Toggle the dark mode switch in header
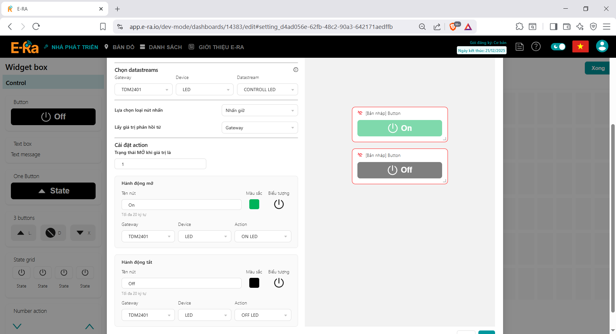 tap(558, 47)
